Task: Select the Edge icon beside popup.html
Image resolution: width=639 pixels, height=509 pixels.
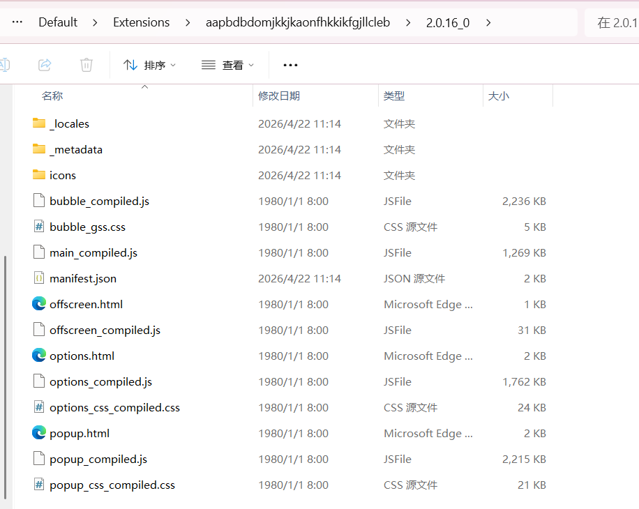Action: (39, 433)
